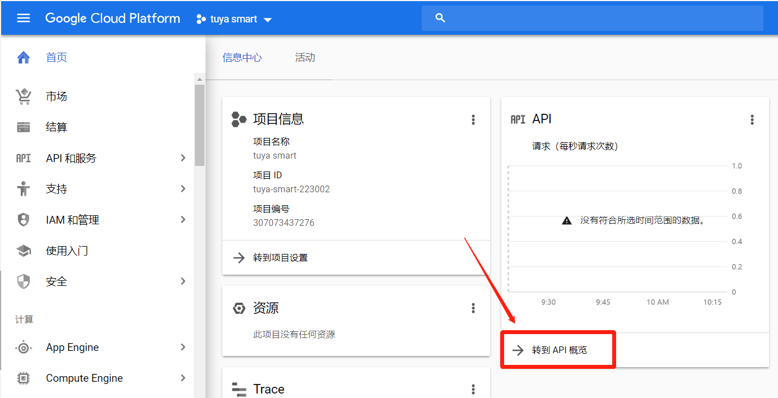Open the hamburger navigation menu
Viewport: 778px width, 398px height.
point(24,18)
